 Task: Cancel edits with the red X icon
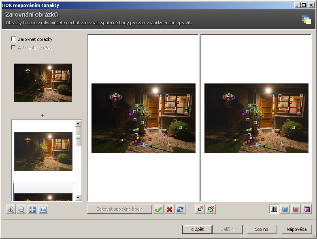click(x=170, y=209)
